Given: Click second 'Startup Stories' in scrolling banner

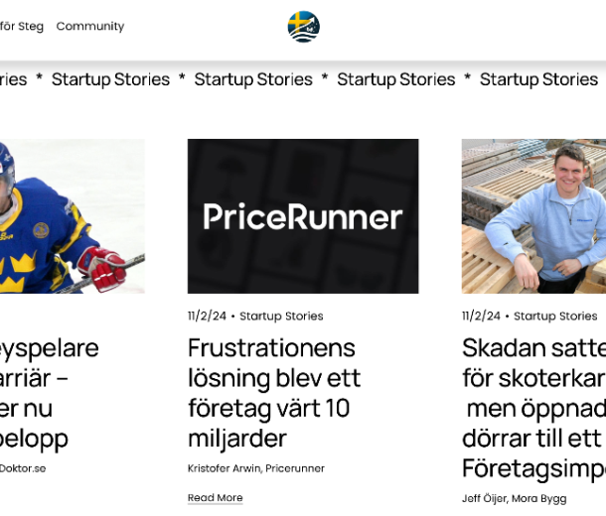Looking at the screenshot, I should coord(253,79).
